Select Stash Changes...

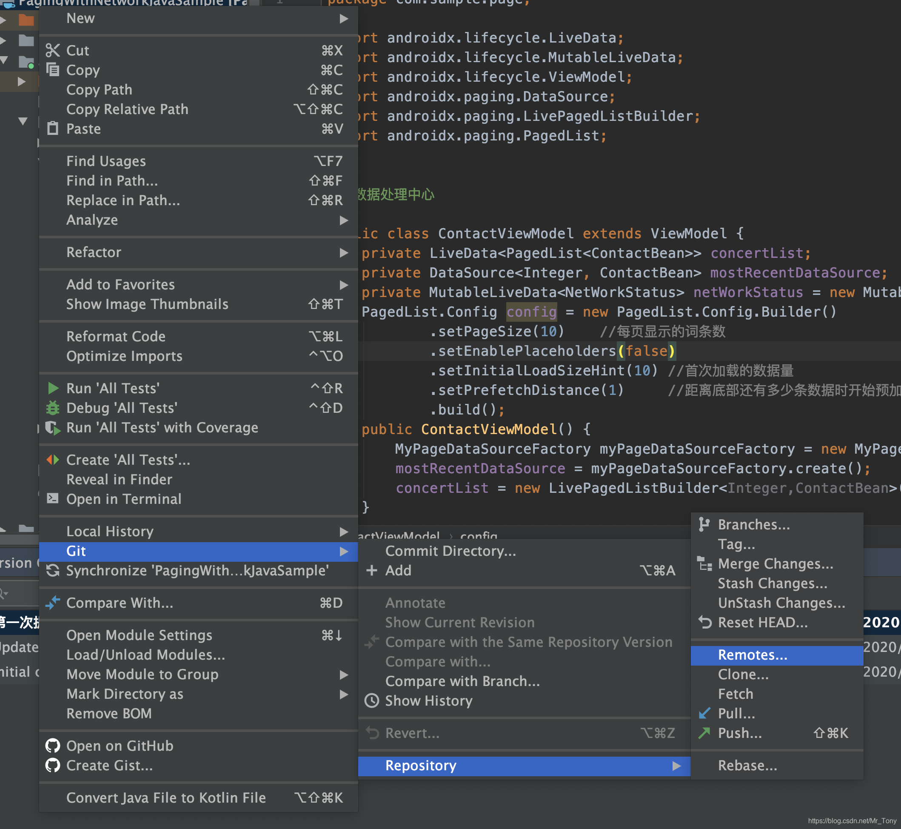[777, 583]
